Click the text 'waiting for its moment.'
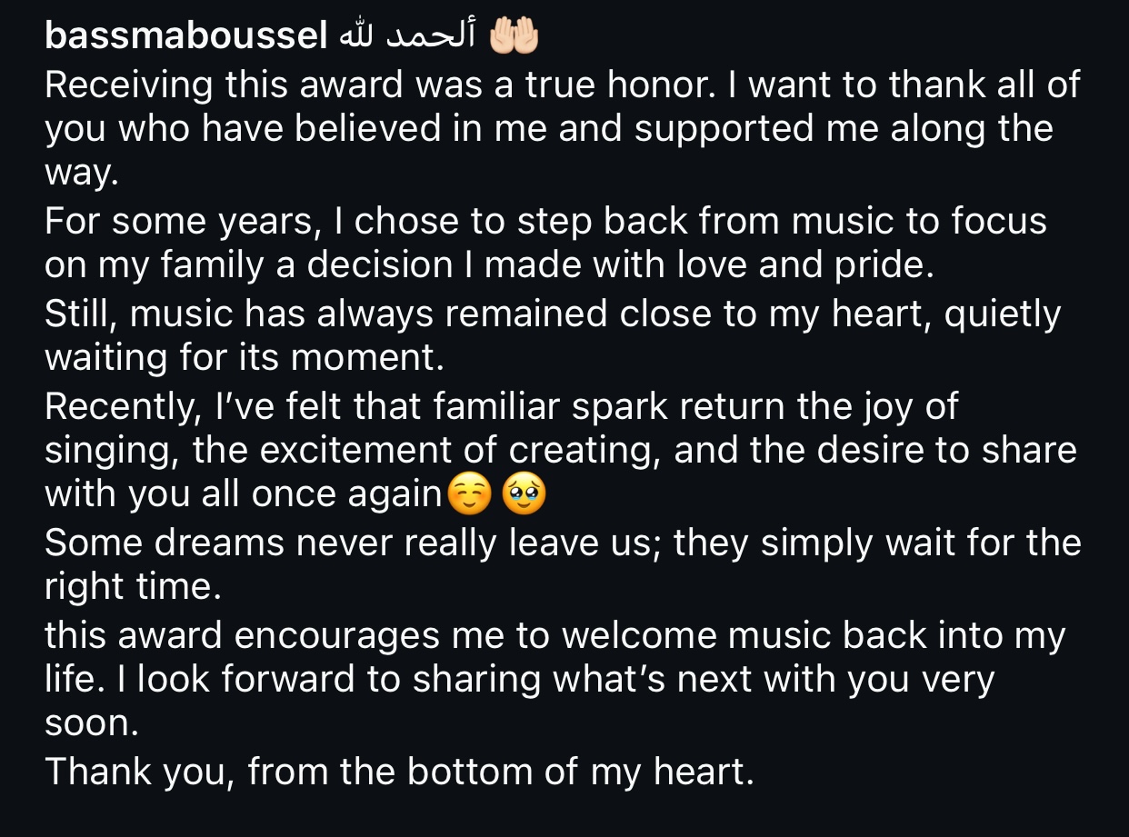 tap(245, 358)
